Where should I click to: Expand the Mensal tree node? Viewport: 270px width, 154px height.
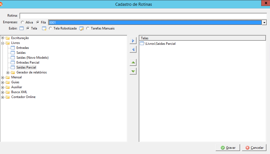(x=2, y=78)
